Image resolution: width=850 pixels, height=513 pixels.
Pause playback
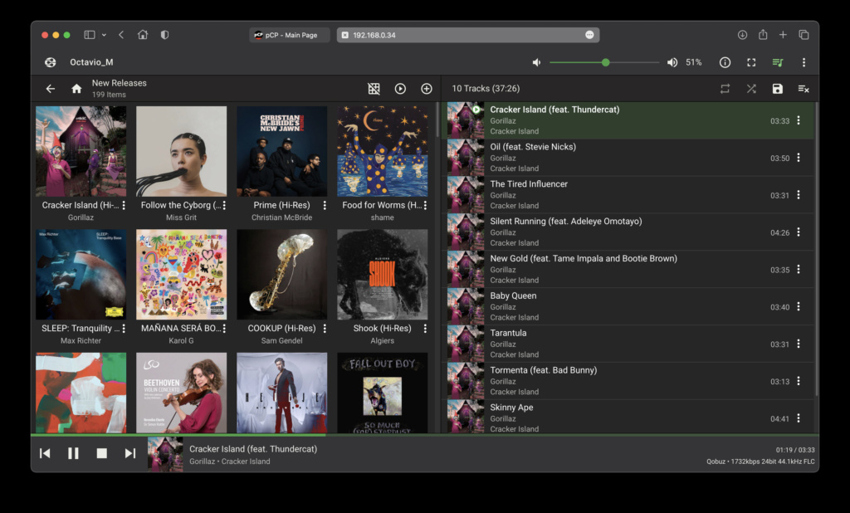[x=73, y=452]
